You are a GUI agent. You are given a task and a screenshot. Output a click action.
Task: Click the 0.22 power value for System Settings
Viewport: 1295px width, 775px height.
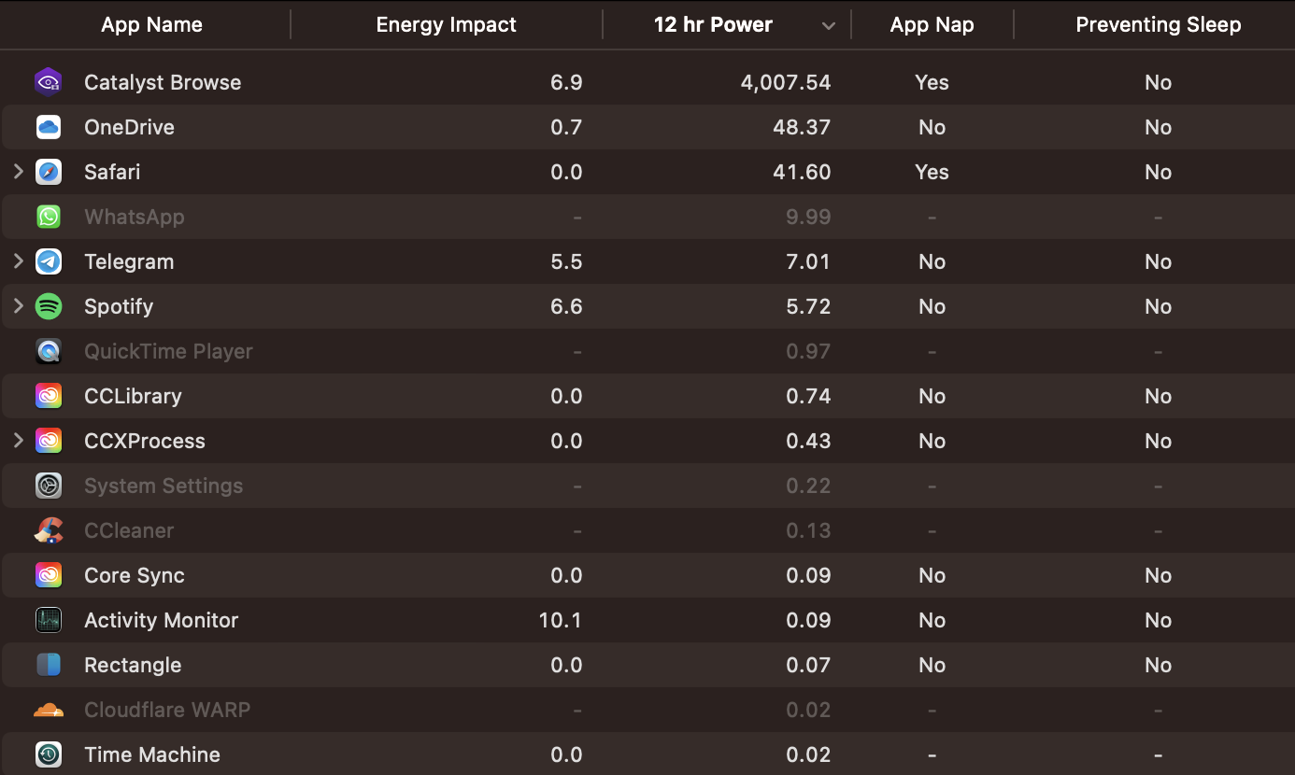808,486
